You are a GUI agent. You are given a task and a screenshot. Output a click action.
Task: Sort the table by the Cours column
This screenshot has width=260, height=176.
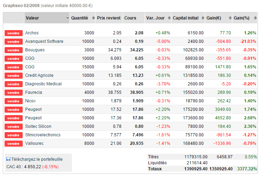coord(130,18)
